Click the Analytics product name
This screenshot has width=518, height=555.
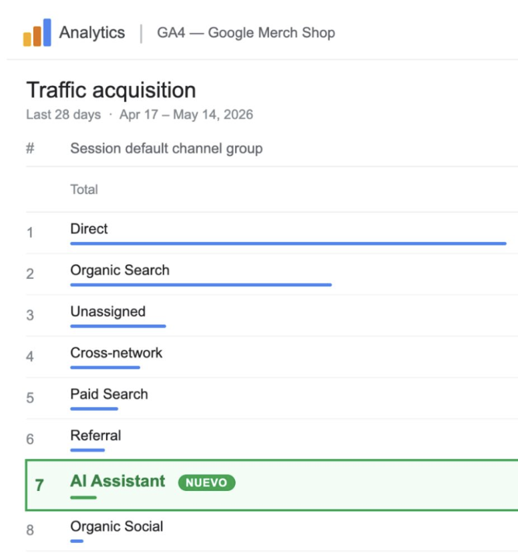coord(91,33)
